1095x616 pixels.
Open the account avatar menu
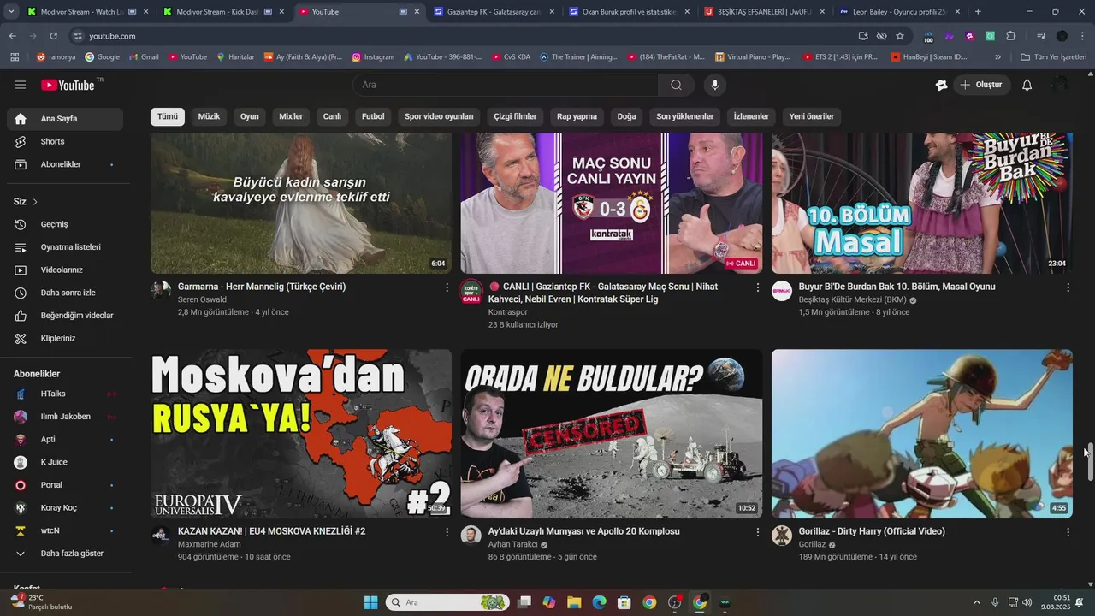[1061, 85]
